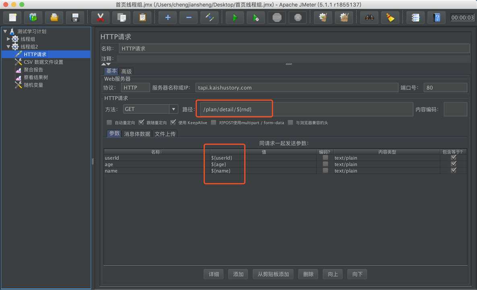
Task: Click the 添加 button
Action: [x=238, y=274]
